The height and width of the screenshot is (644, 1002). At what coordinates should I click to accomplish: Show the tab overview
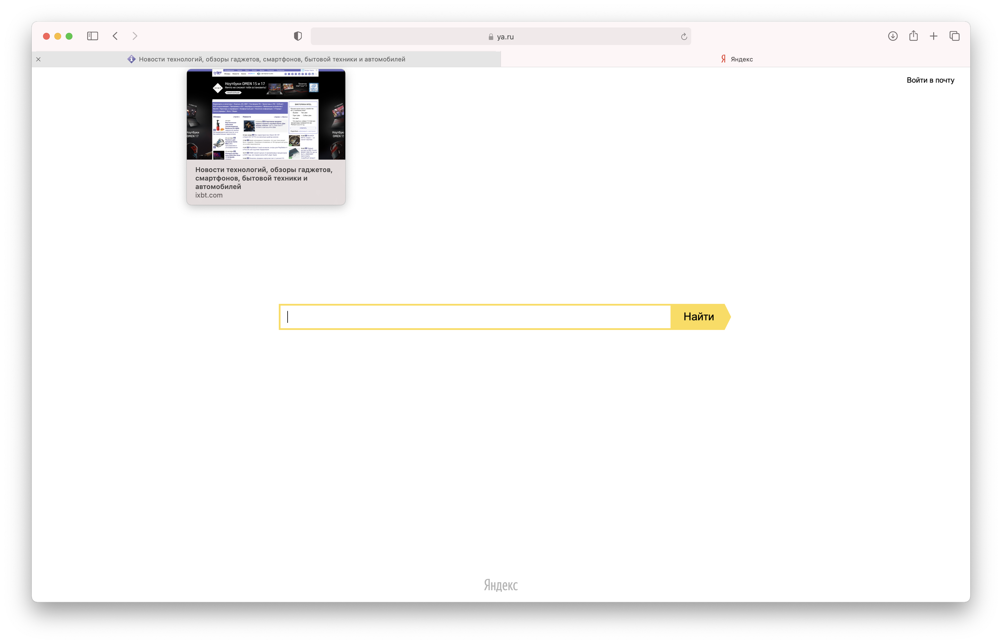point(954,36)
